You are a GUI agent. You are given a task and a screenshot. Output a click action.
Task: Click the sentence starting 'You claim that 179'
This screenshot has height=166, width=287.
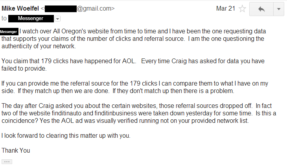[x=69, y=61]
